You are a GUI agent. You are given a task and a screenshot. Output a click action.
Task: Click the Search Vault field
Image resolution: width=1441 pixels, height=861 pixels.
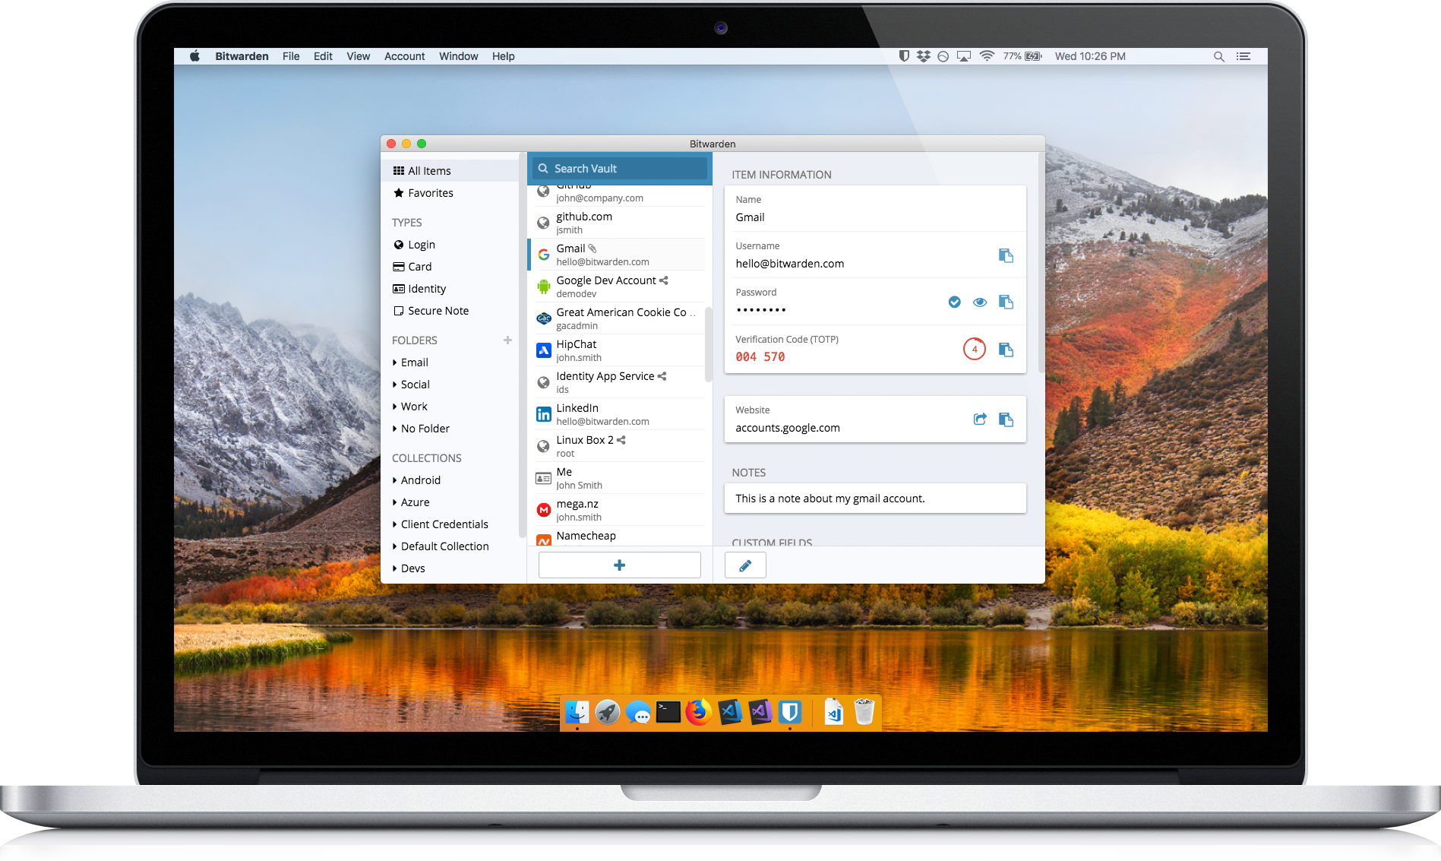point(620,169)
